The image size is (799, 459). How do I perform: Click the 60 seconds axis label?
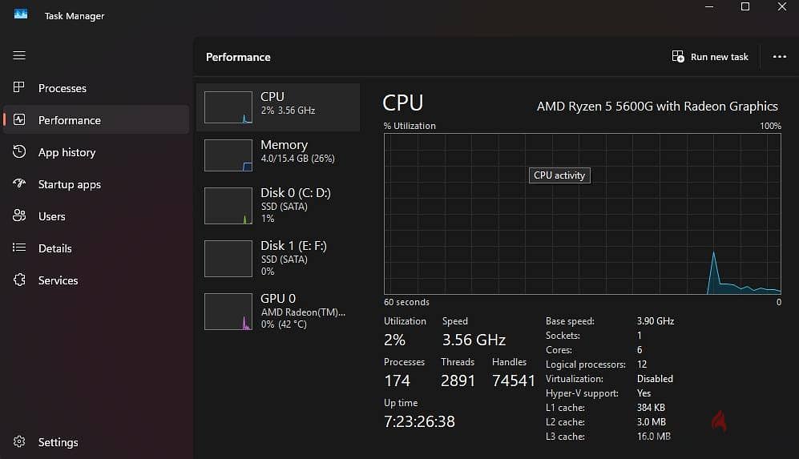pos(406,302)
